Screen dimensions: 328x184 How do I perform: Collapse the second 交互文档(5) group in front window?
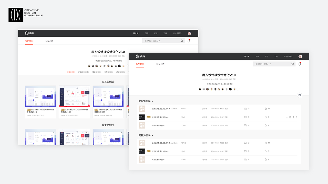tap(152, 135)
